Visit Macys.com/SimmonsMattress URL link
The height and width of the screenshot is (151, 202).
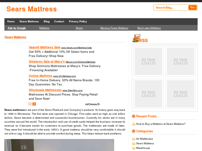click(81, 62)
